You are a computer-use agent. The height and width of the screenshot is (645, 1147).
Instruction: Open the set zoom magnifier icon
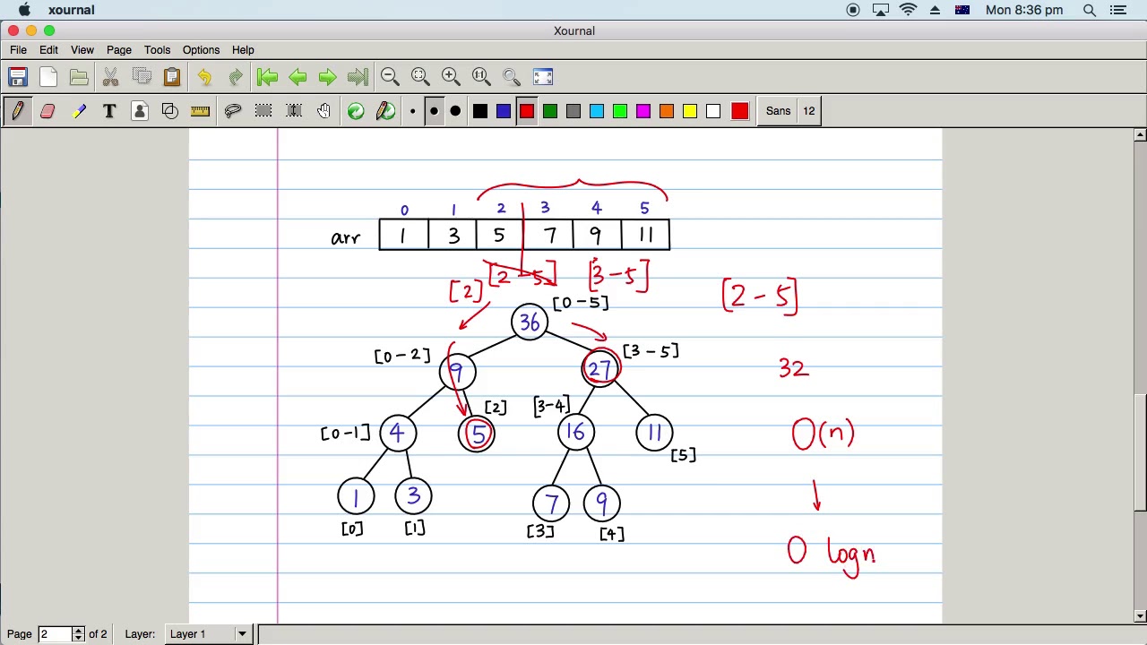[512, 77]
